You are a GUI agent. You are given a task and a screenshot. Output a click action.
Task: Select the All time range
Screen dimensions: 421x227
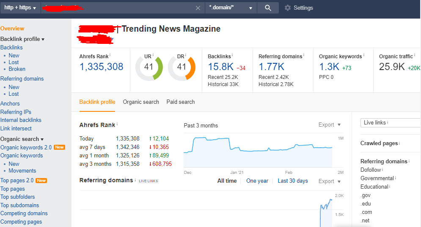coord(227,181)
